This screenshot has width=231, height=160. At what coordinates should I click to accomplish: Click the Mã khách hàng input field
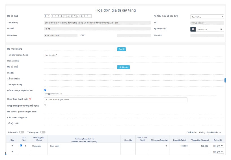coord(79,49)
